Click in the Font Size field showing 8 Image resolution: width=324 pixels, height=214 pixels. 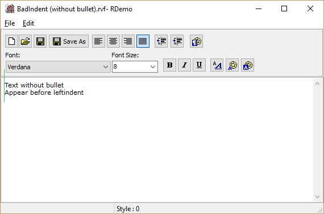(131, 66)
